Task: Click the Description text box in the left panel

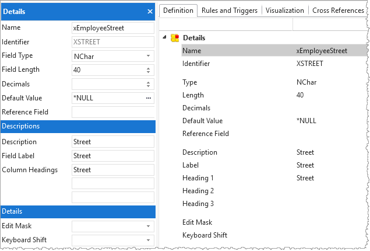Action: pos(112,142)
